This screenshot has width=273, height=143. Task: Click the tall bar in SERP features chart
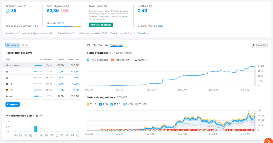[36, 129]
